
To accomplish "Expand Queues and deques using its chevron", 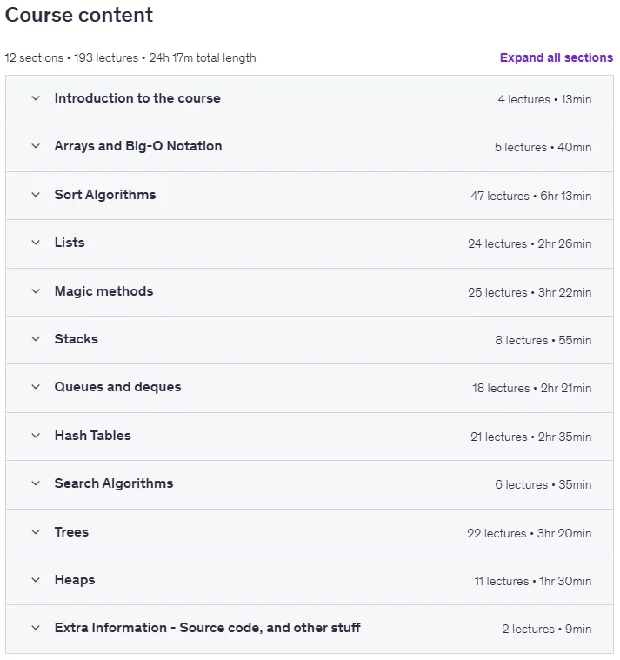I will pos(36,387).
